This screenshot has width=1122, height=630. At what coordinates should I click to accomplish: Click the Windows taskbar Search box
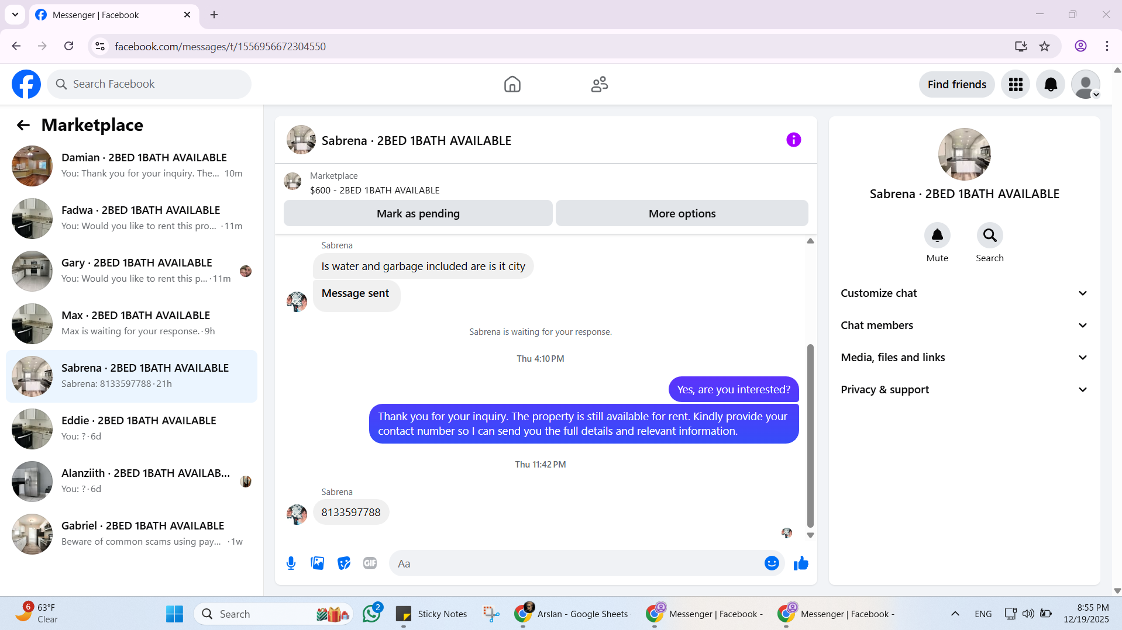click(x=273, y=614)
